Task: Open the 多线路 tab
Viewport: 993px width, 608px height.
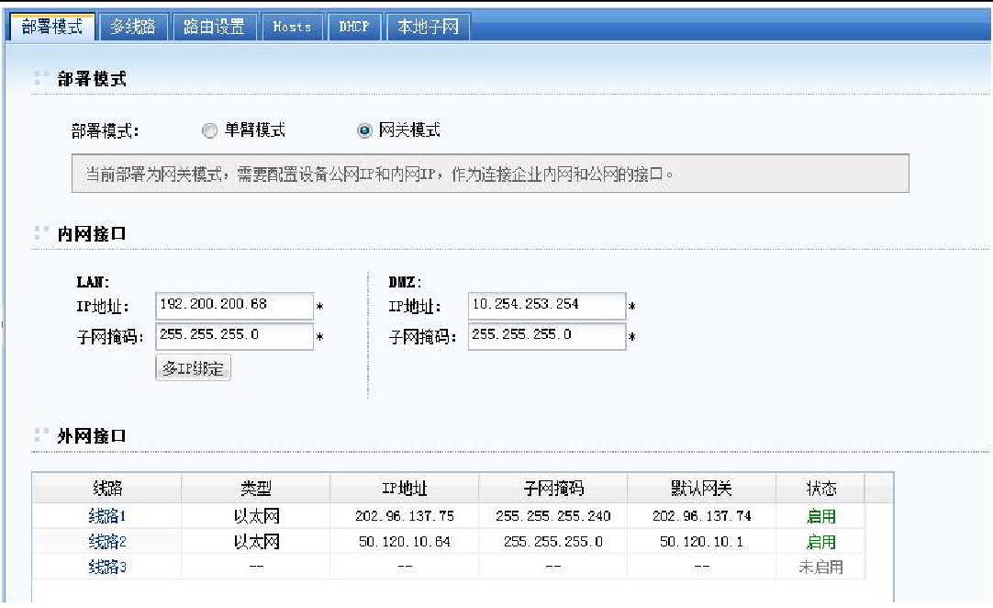Action: pyautogui.click(x=133, y=27)
